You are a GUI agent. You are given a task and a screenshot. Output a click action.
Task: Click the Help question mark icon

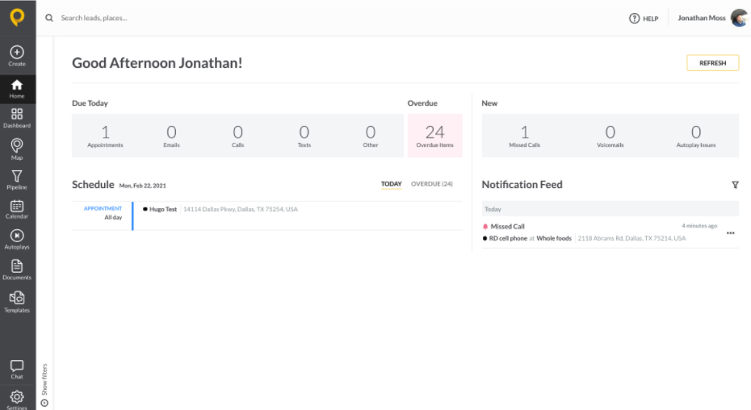pos(634,19)
